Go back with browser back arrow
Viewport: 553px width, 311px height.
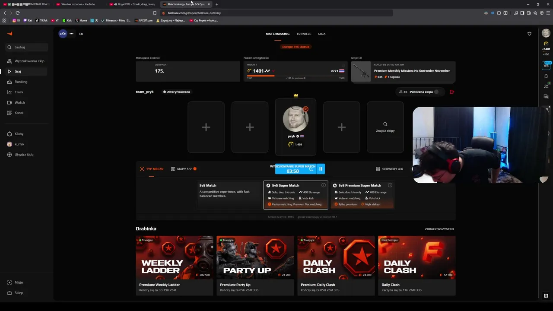(x=5, y=13)
